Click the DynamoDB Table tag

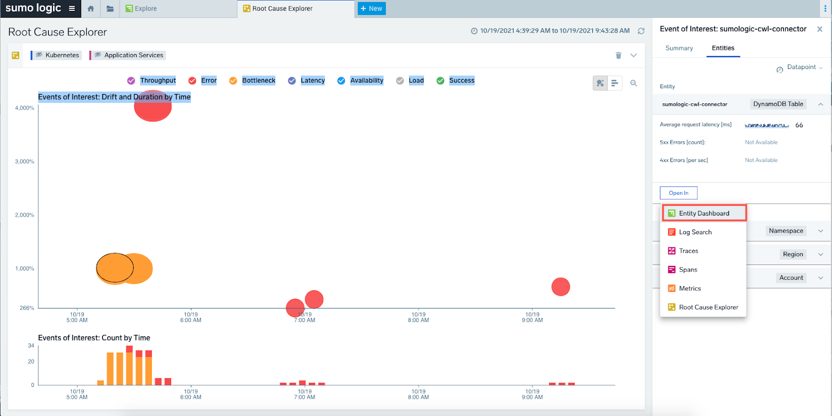(x=778, y=104)
